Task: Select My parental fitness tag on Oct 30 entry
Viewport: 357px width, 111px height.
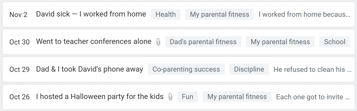Action: click(280, 42)
